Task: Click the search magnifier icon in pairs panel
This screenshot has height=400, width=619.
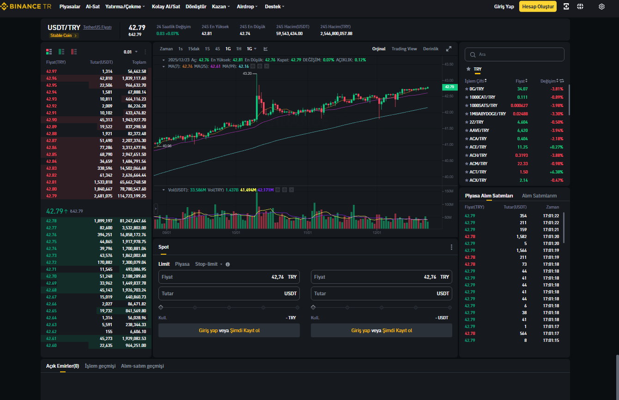Action: (x=473, y=54)
